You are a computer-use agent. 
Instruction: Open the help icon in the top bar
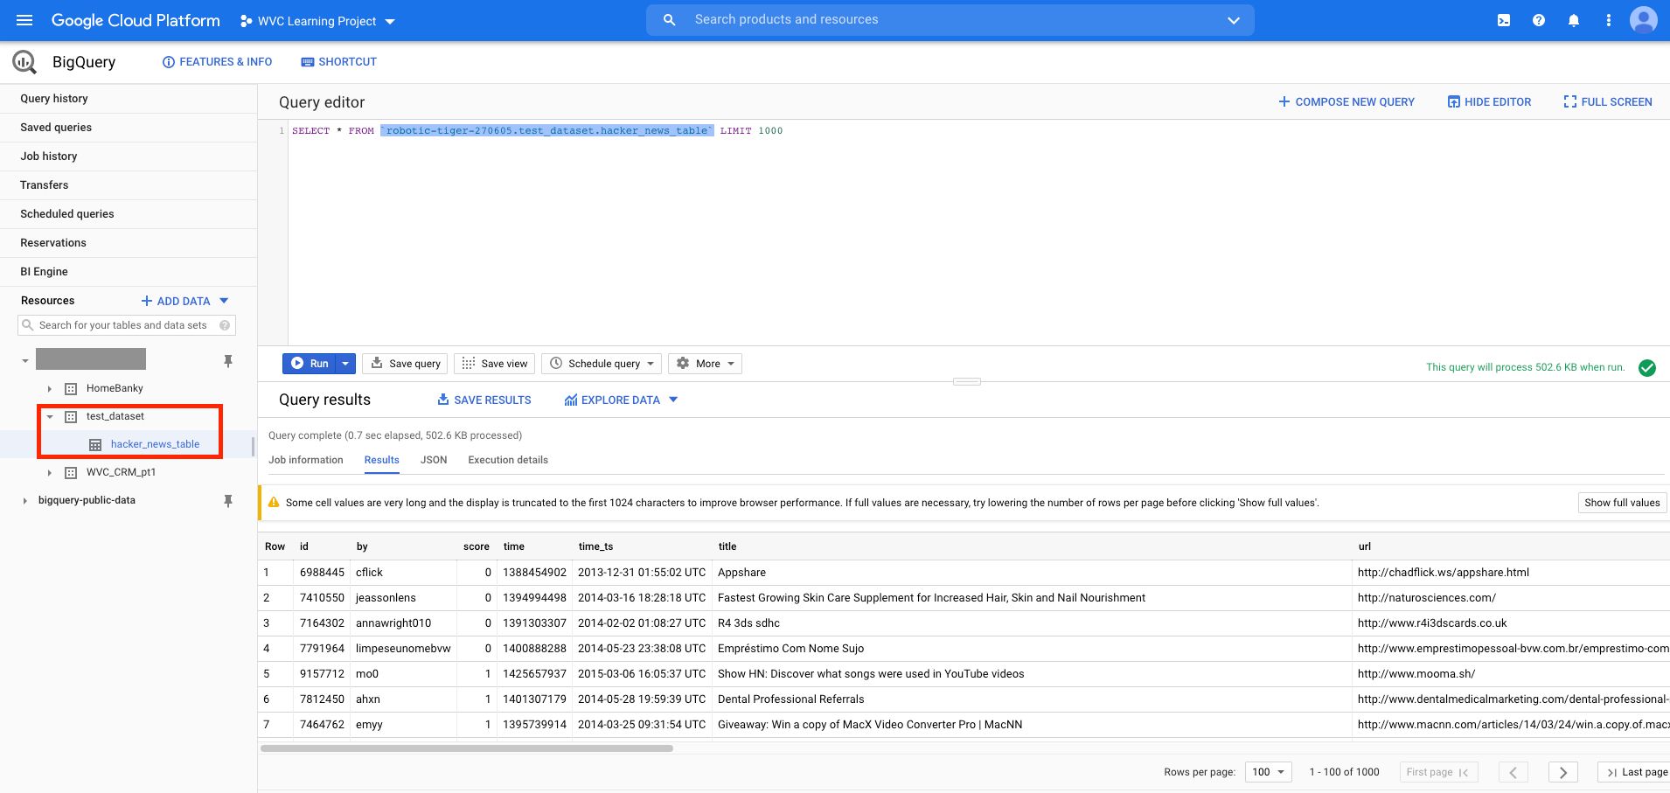[1540, 19]
